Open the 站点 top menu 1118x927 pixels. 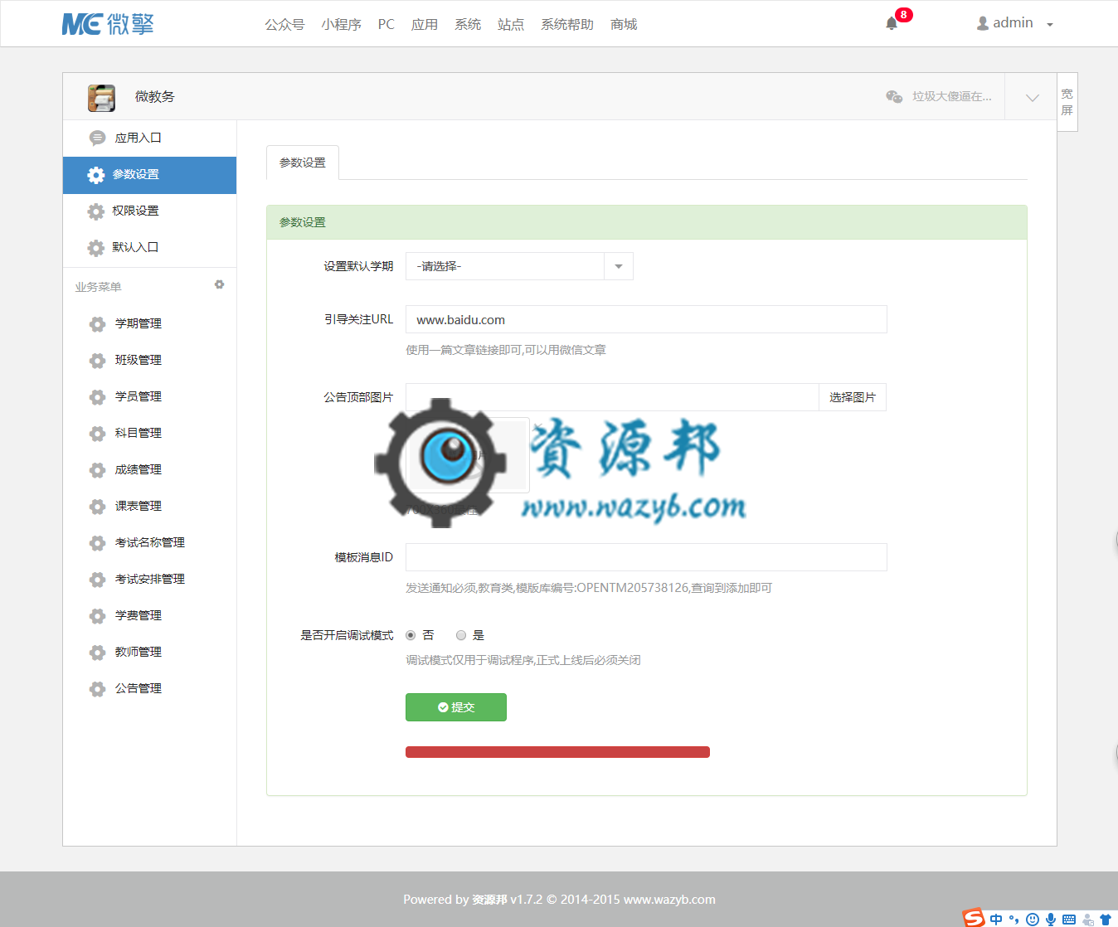pos(511,24)
